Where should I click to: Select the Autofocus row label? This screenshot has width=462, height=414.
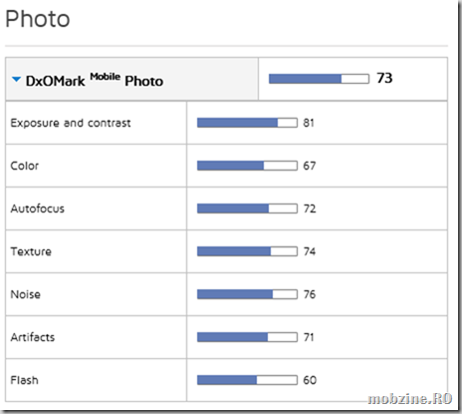click(x=38, y=208)
